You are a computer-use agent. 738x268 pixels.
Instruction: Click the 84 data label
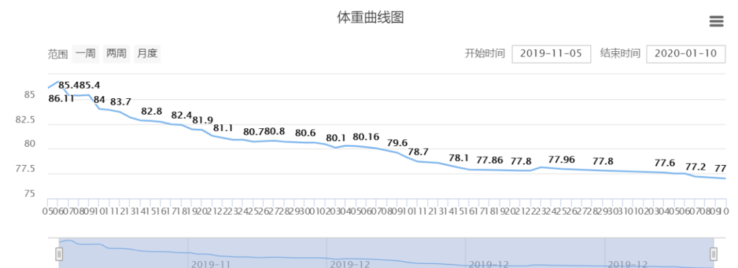(x=99, y=100)
